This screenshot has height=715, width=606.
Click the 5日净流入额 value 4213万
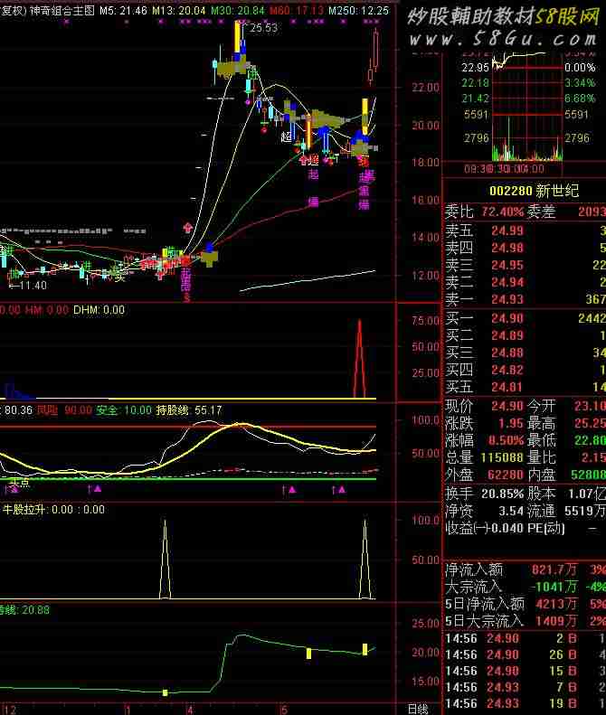(556, 605)
